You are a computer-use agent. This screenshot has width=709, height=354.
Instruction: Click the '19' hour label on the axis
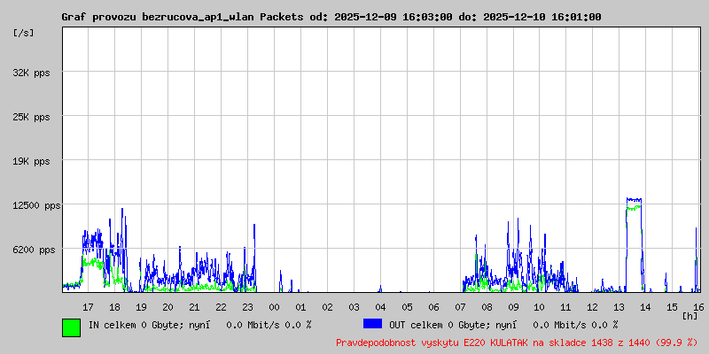pos(142,307)
